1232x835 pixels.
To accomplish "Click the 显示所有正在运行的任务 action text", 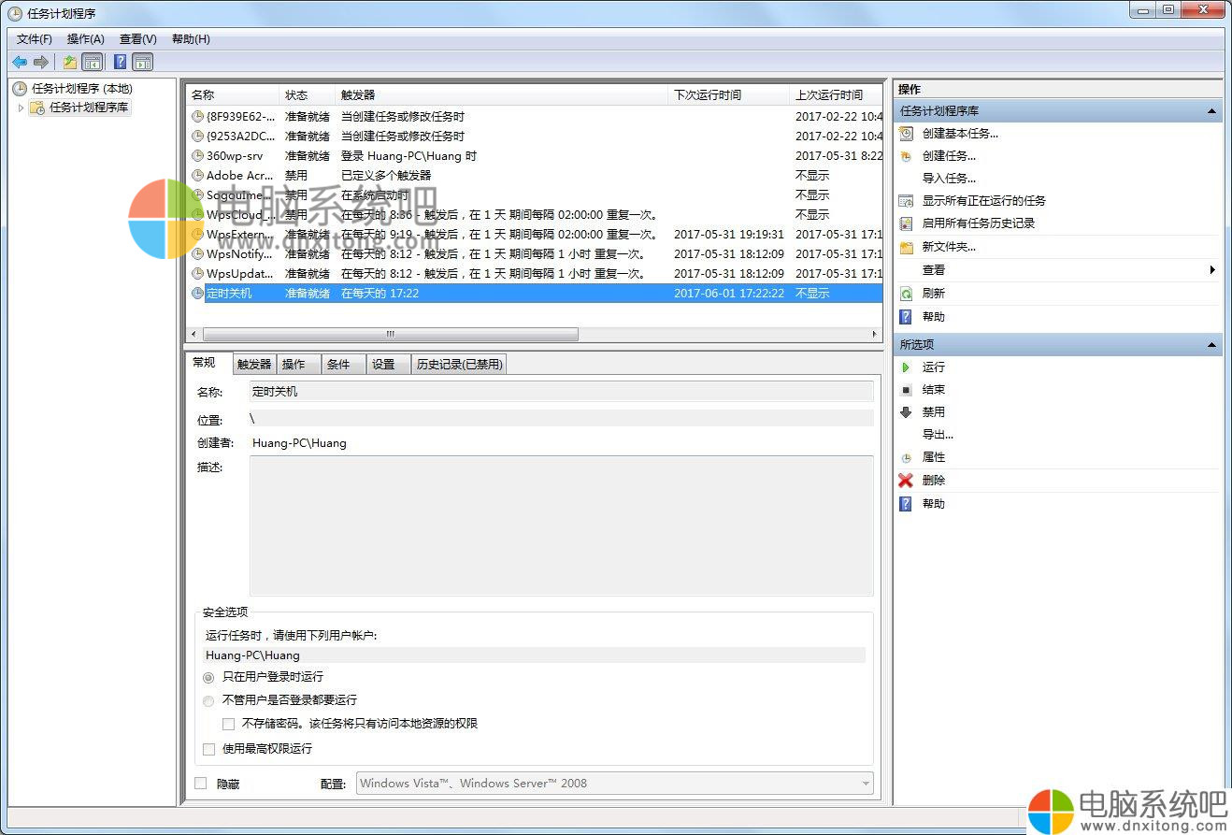I will (984, 201).
